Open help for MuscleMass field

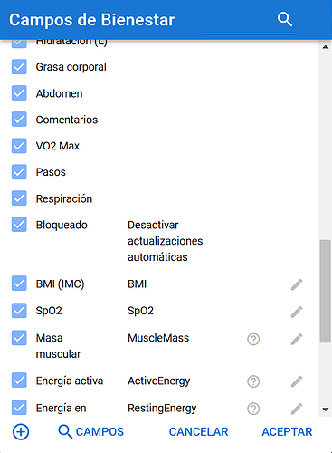pos(253,339)
